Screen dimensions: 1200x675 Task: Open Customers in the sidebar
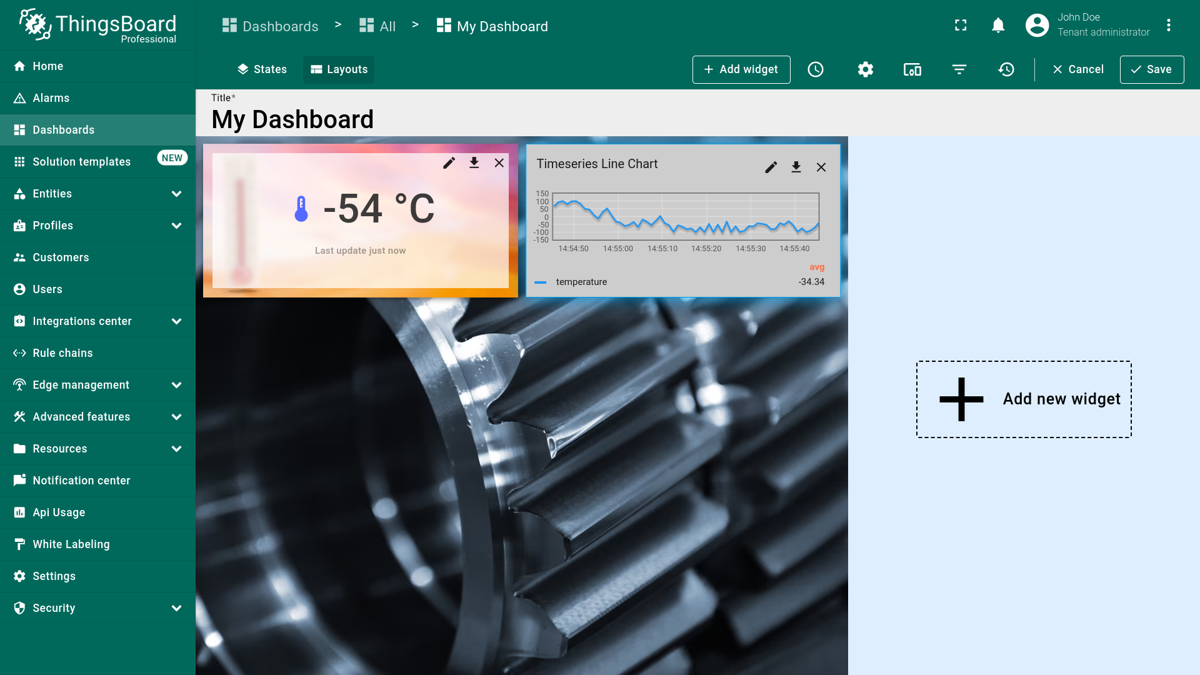[x=97, y=257]
